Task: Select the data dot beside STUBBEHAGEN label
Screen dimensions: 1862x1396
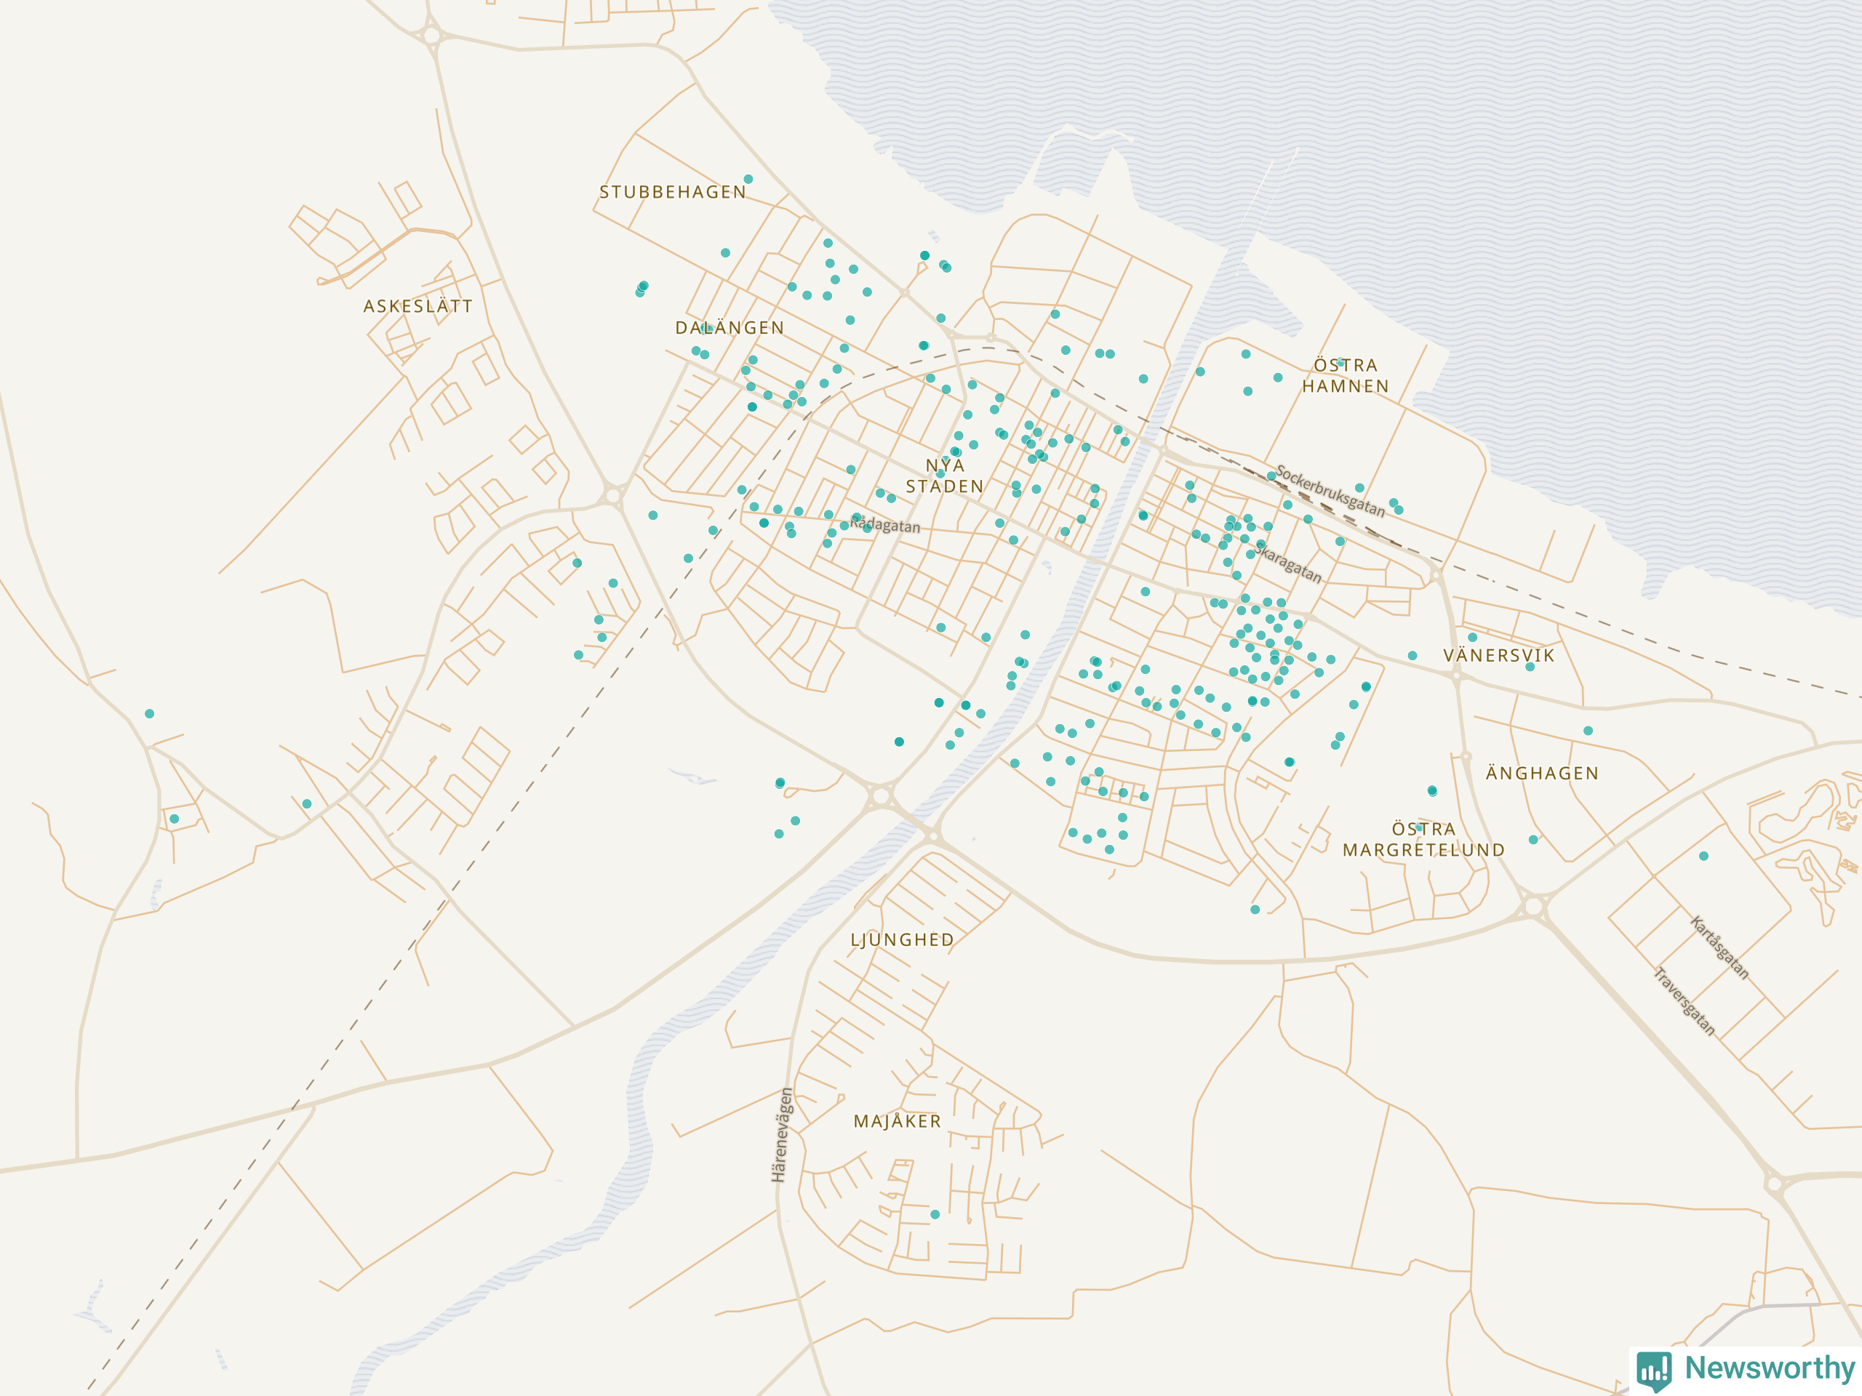Action: (x=748, y=180)
